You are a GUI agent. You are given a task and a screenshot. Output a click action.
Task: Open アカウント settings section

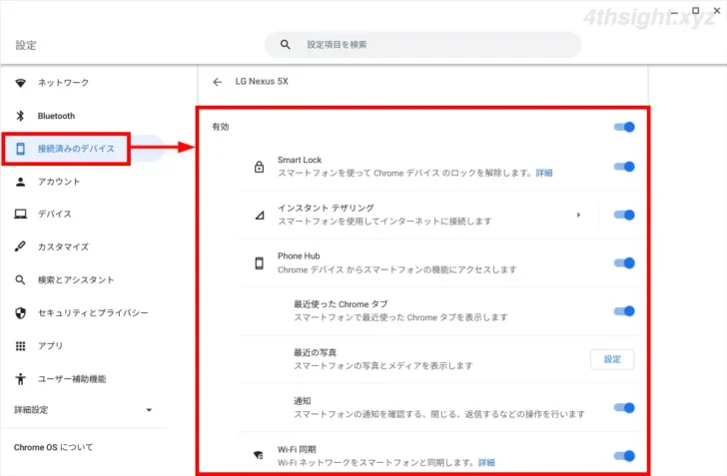pyautogui.click(x=59, y=182)
